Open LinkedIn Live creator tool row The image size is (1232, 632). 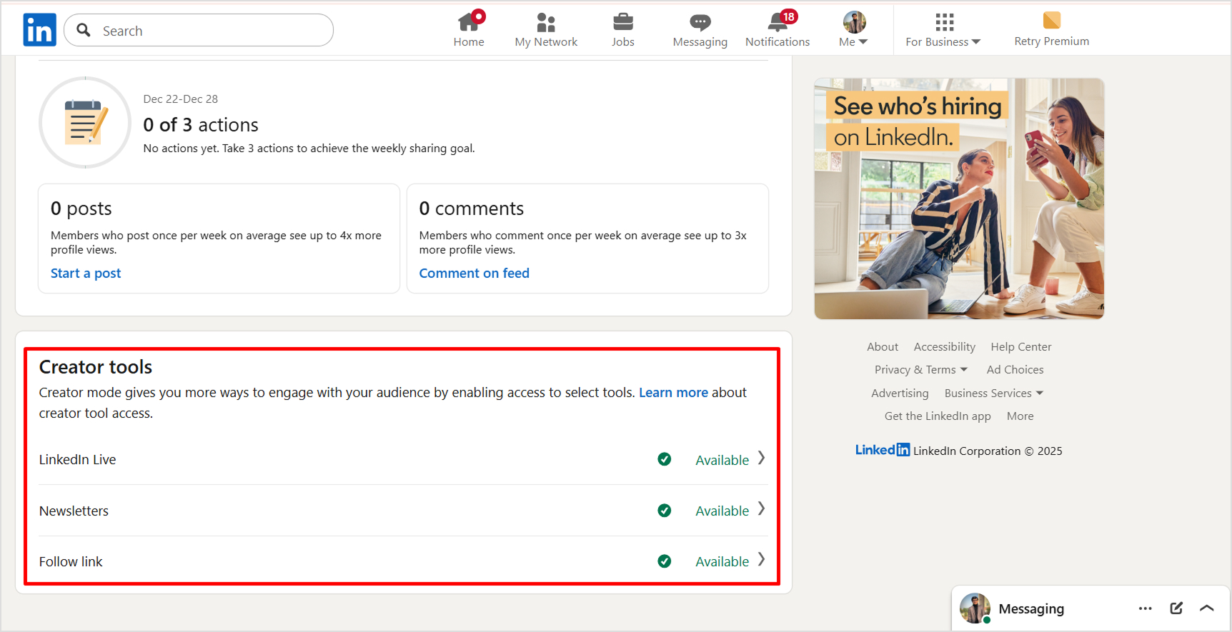402,459
